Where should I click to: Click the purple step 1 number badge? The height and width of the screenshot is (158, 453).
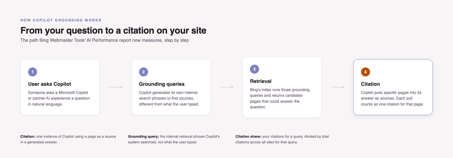tap(33, 72)
